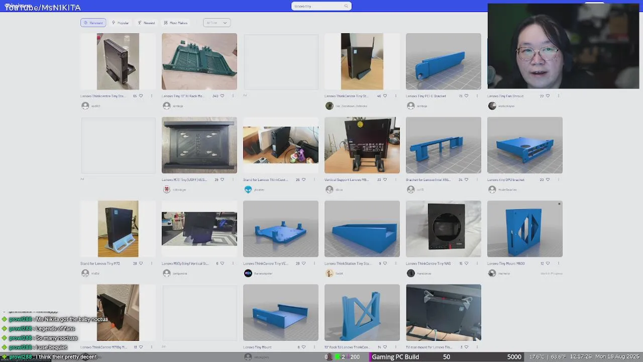Toggle like on Lenovo ThinkStation Tiny Stand card
643x362 pixels.
[x=385, y=263]
